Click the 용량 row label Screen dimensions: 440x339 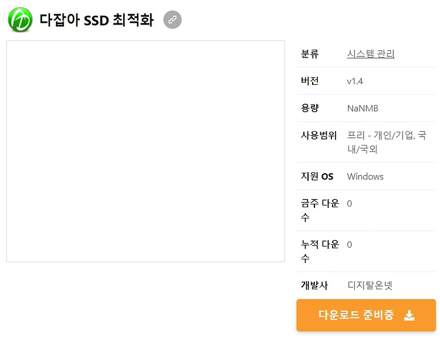310,108
